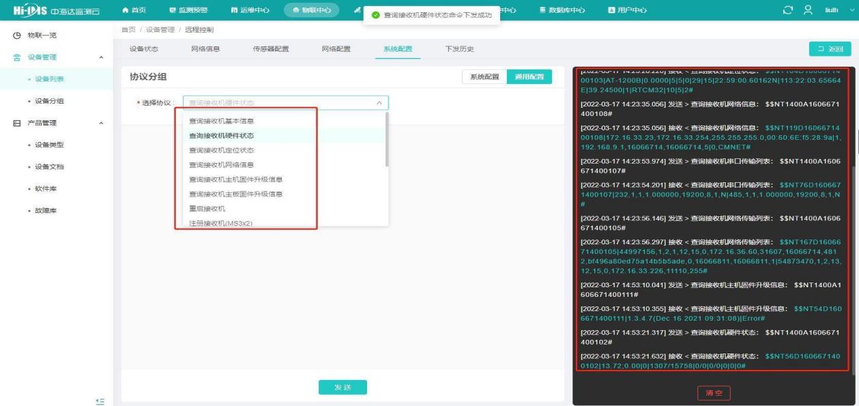Click the protocol dropdown list scrollbar

coord(387,140)
